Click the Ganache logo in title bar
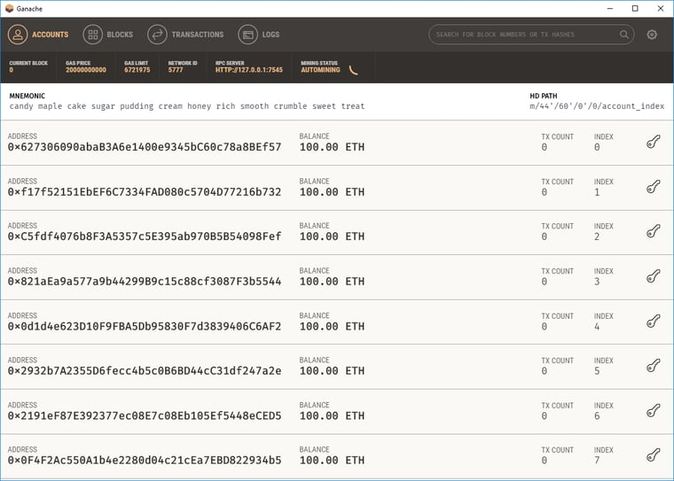The width and height of the screenshot is (674, 481). 9,8
